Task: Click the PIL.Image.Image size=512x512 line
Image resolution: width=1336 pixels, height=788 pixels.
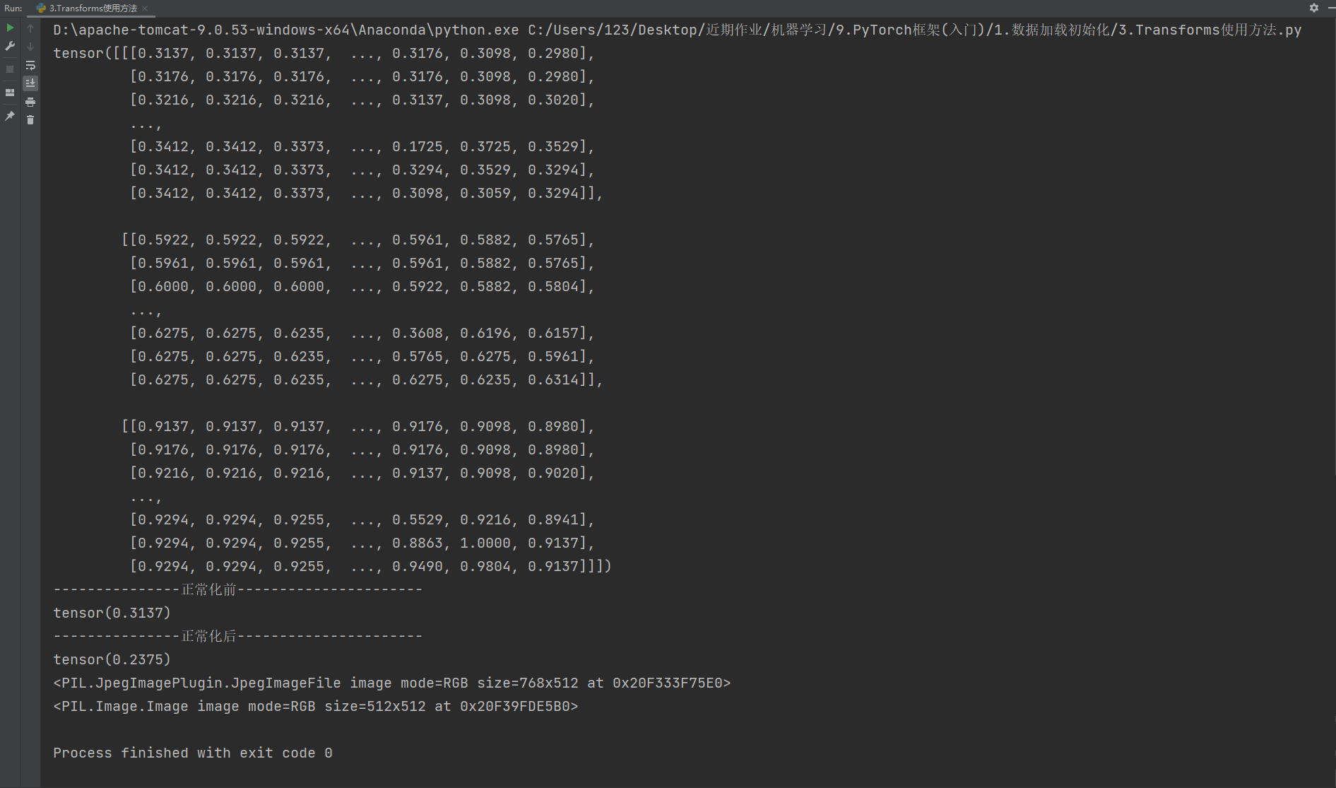Action: (x=315, y=706)
